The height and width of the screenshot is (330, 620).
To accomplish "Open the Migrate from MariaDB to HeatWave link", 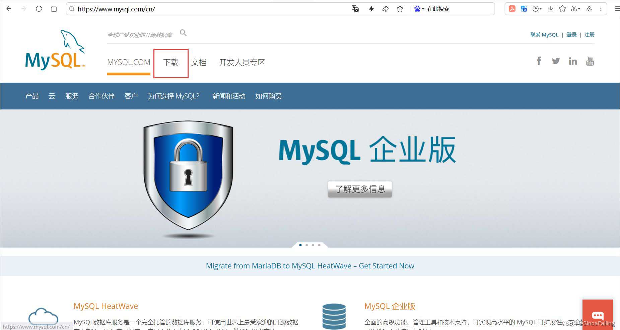I will pyautogui.click(x=310, y=266).
